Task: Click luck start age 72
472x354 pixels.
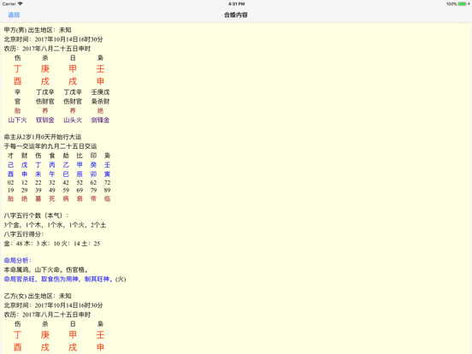Action: [x=108, y=183]
